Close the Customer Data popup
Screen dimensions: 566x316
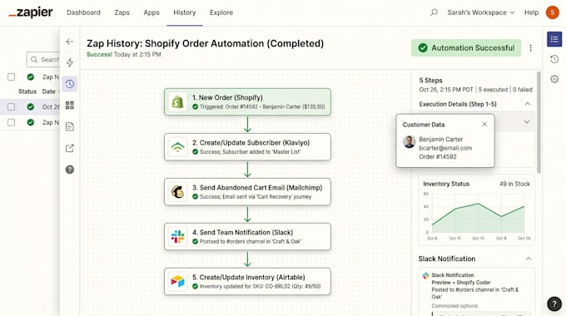tap(484, 124)
